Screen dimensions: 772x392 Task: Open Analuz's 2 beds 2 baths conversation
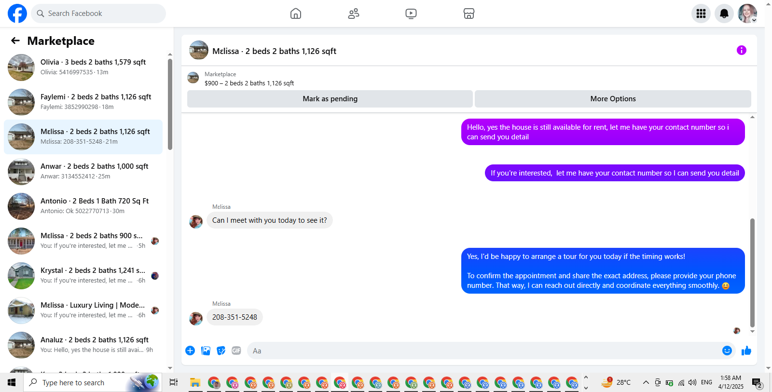(83, 345)
